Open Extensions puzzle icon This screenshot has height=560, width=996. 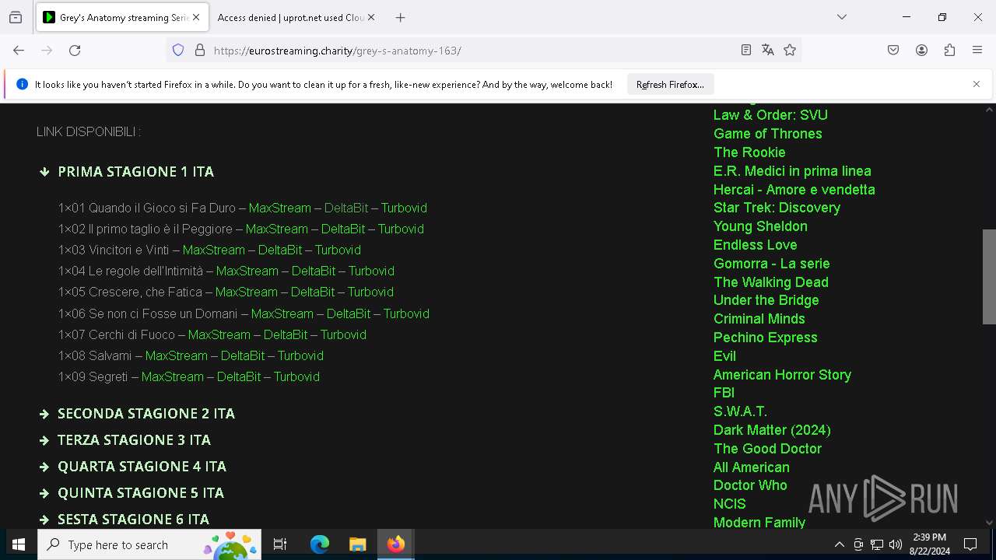click(949, 50)
